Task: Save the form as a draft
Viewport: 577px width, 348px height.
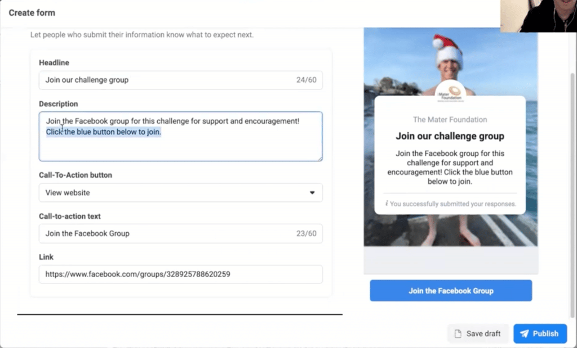Action: [x=477, y=333]
